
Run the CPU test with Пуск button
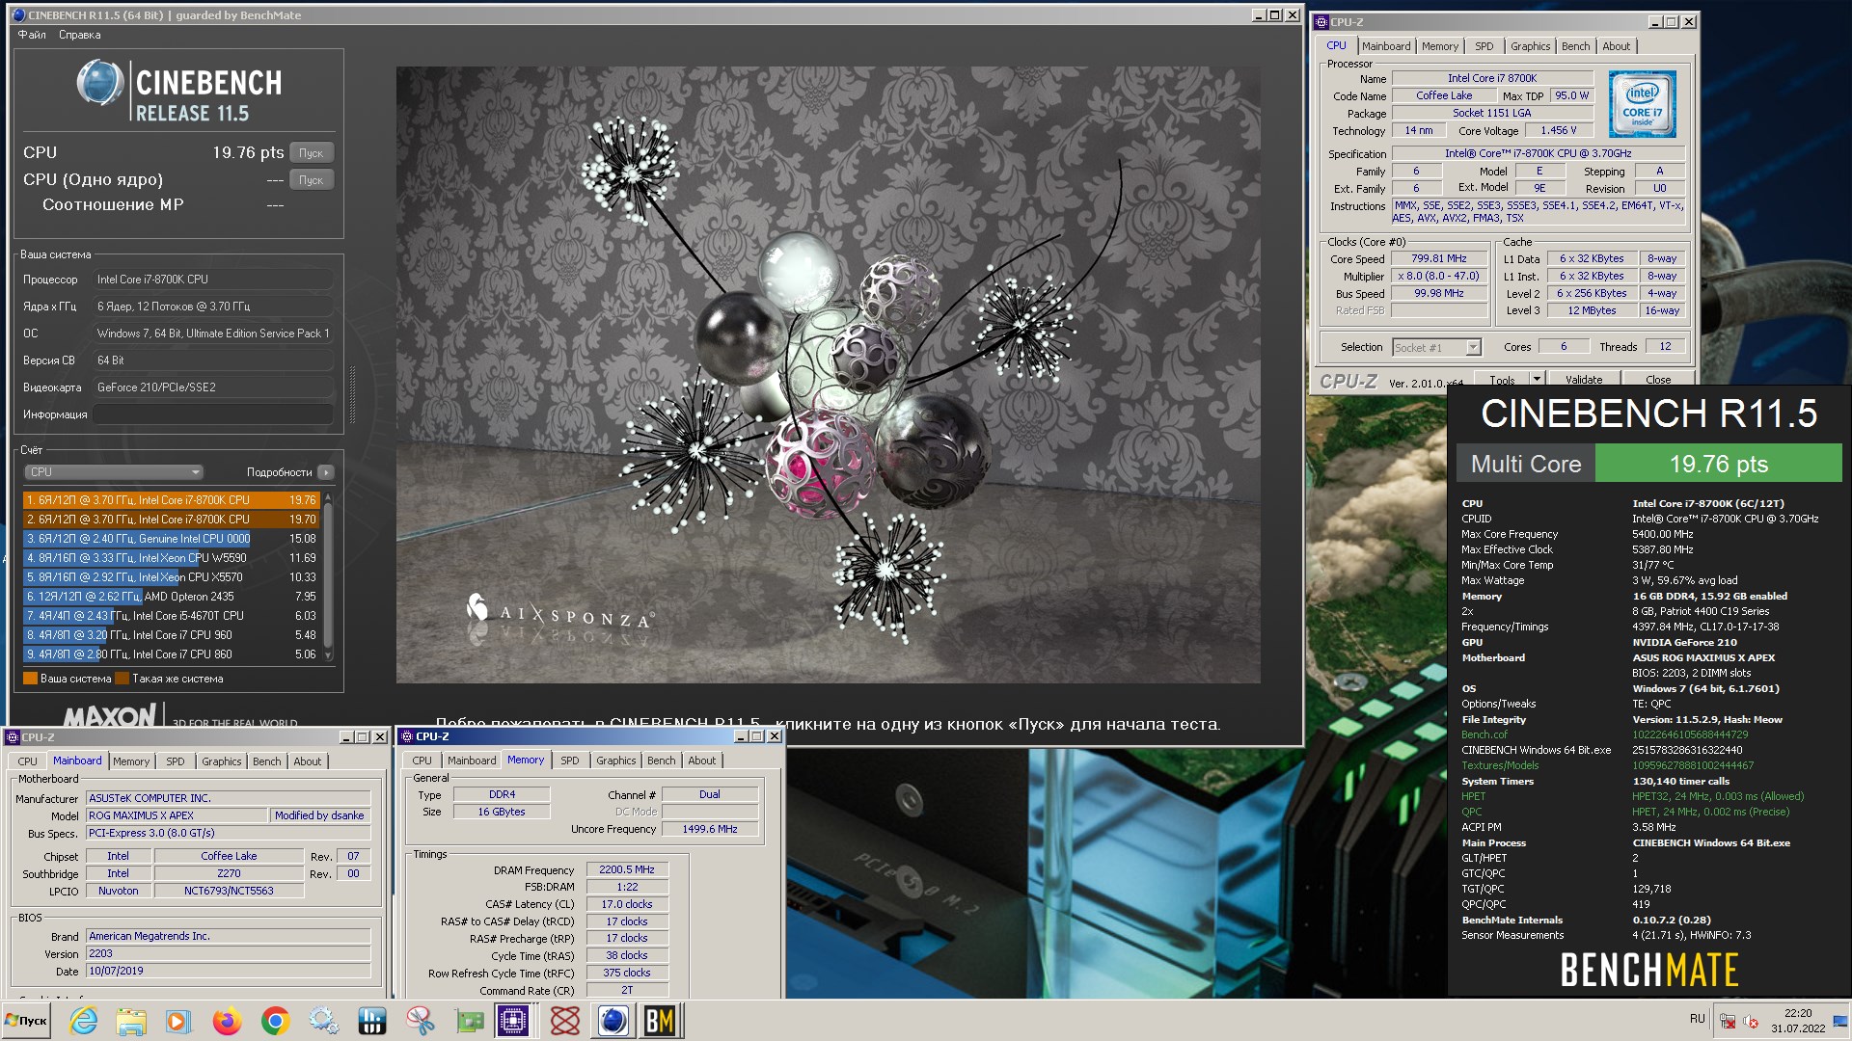(311, 153)
